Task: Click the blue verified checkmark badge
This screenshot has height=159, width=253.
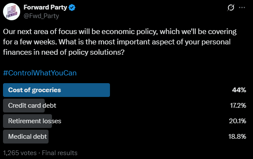Action: [x=72, y=8]
